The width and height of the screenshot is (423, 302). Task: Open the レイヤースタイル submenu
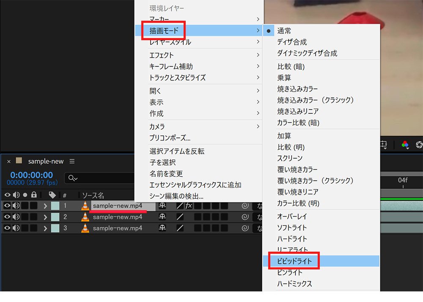tap(198, 42)
